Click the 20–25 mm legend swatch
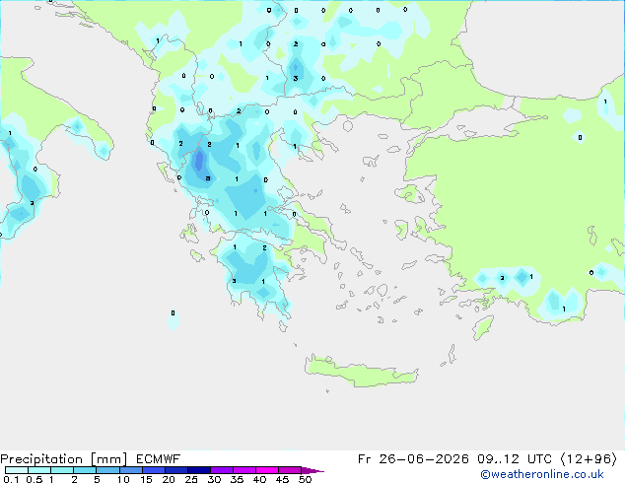625x483 pixels. tap(175, 470)
